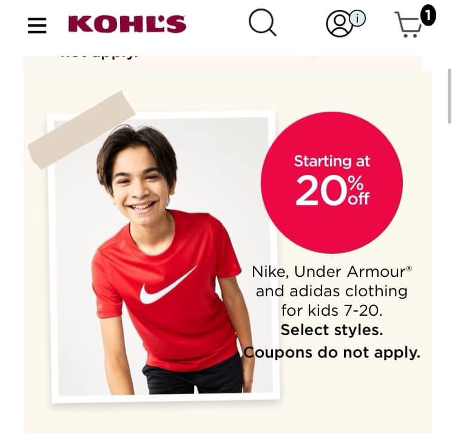Click the cart item count badge
The height and width of the screenshot is (442, 455).
click(x=428, y=15)
